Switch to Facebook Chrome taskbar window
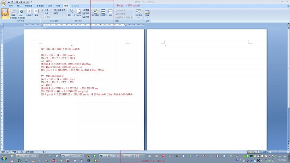 point(28,156)
